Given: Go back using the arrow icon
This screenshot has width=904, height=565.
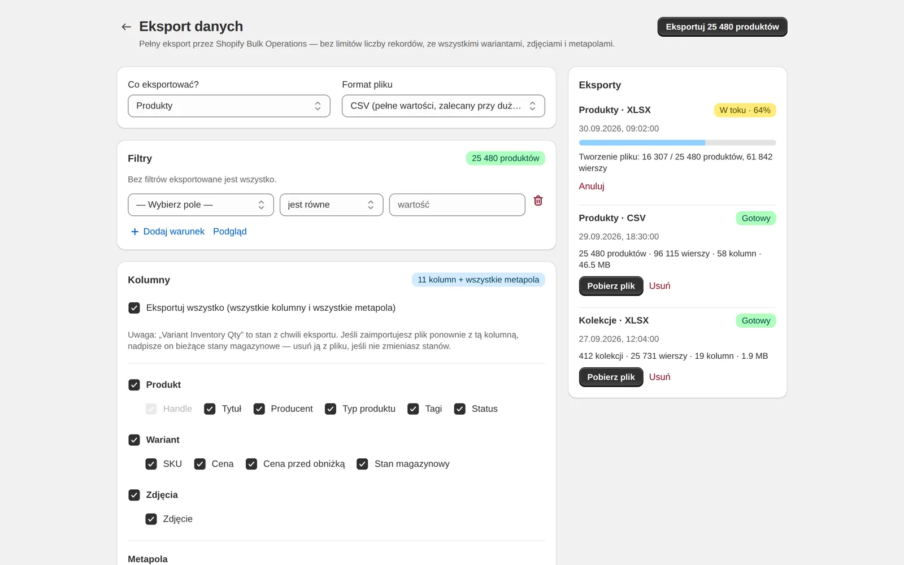Looking at the screenshot, I should pos(126,27).
